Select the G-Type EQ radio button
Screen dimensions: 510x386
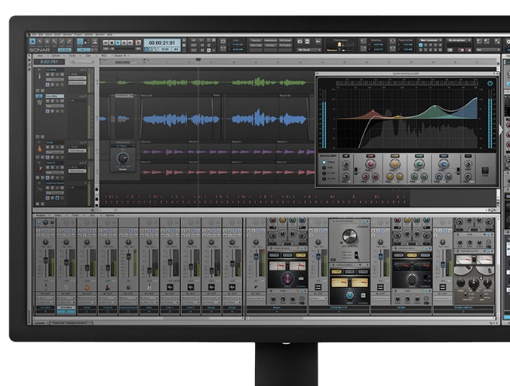(324, 179)
